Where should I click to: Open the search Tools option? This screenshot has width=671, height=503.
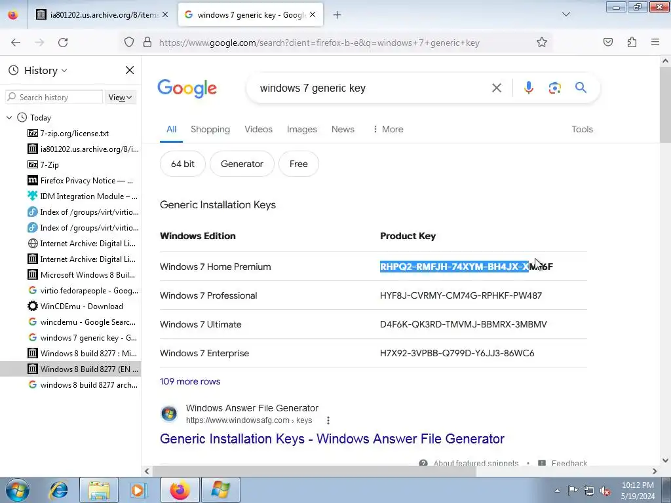[x=582, y=129]
